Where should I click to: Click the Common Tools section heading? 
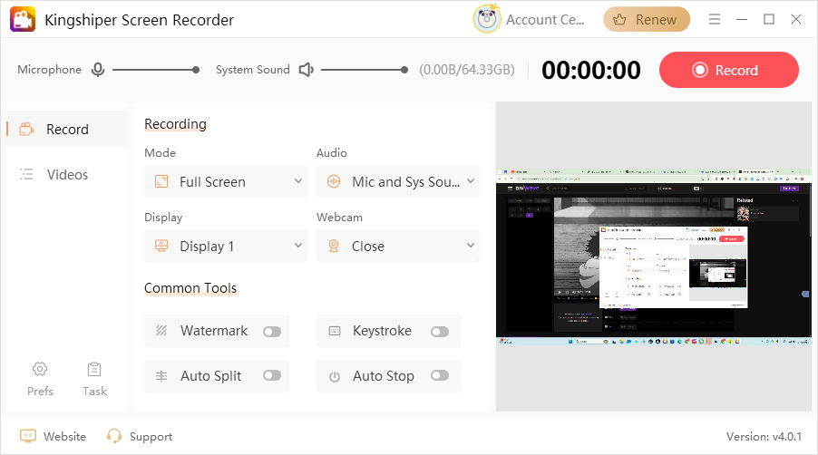coord(190,287)
